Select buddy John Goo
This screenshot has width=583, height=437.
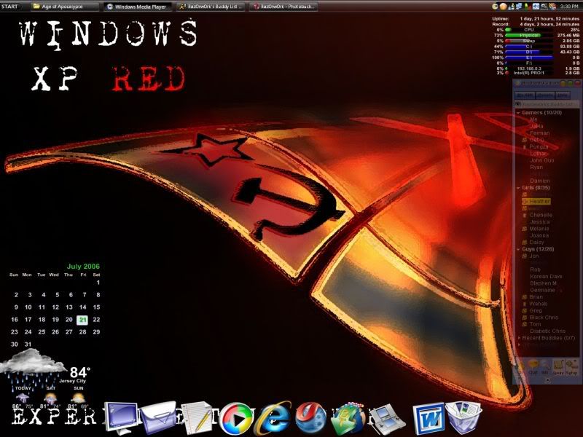(x=541, y=160)
